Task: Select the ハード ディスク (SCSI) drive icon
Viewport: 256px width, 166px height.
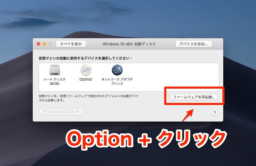Action: 54,70
